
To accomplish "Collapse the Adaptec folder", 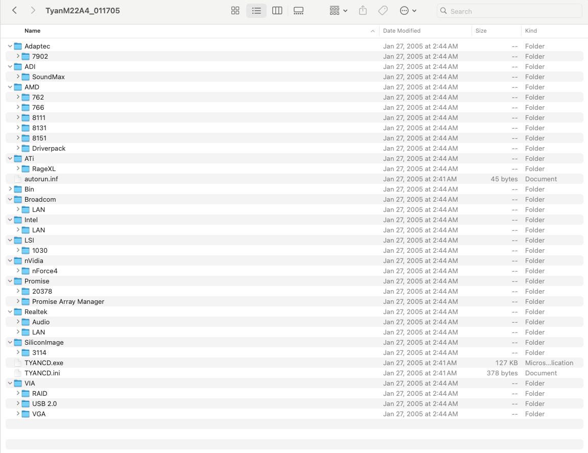I will coord(10,46).
